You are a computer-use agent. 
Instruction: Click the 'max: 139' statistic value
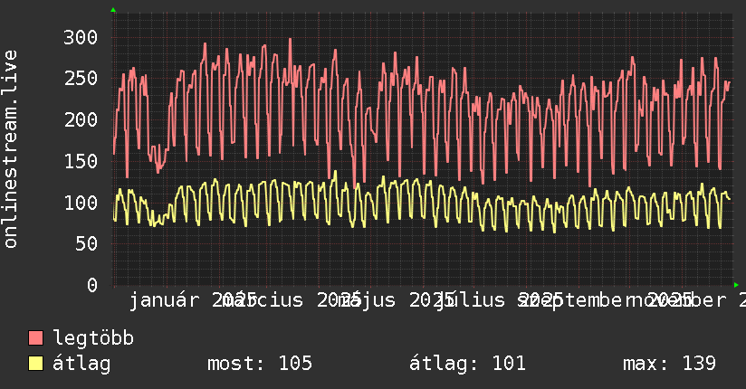click(x=669, y=364)
